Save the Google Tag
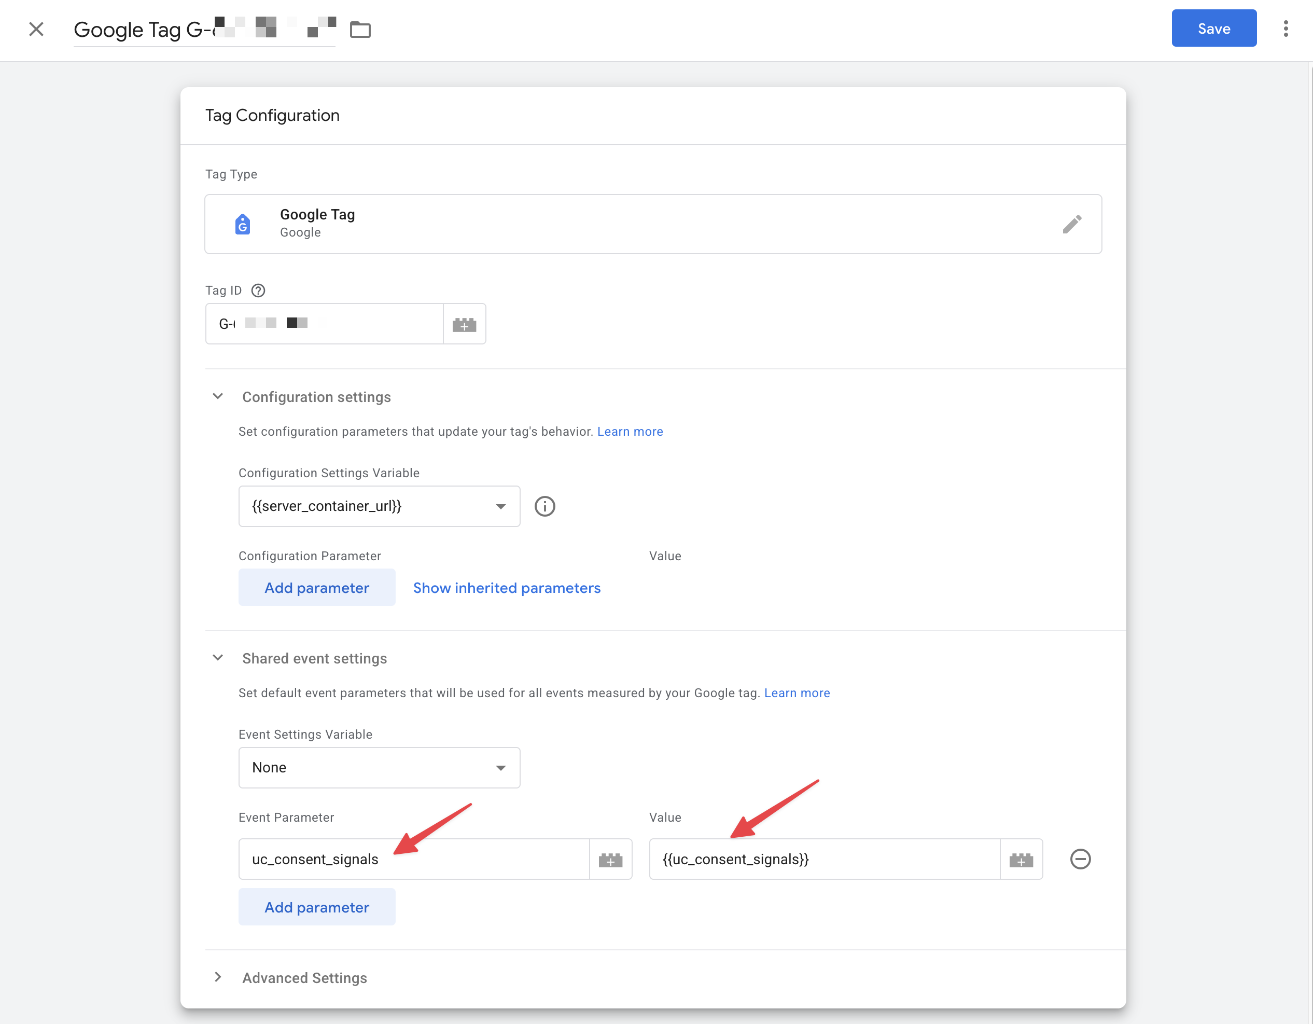The height and width of the screenshot is (1024, 1313). [1214, 28]
